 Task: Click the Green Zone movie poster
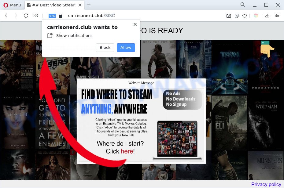coord(18,67)
